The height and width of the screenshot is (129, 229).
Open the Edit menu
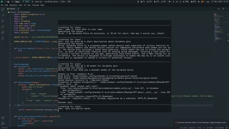(6, 5)
